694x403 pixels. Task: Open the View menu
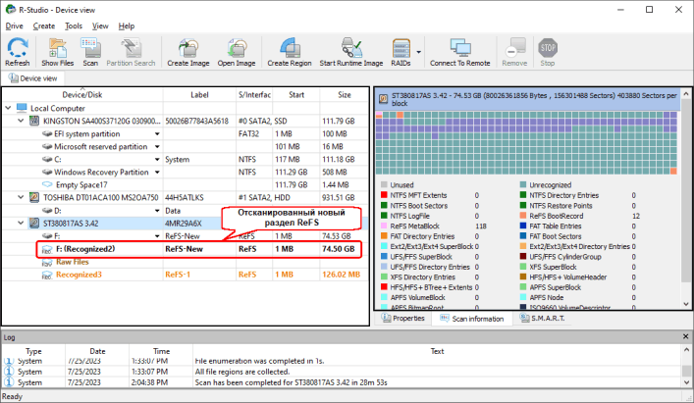click(100, 26)
